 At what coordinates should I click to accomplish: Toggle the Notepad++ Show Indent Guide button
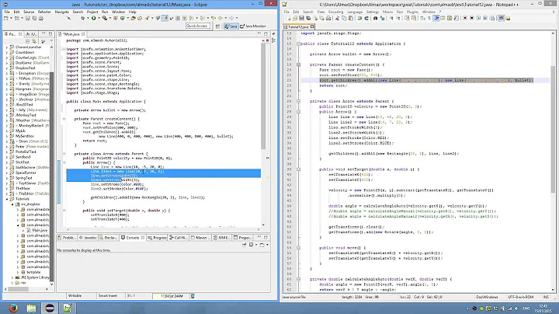click(x=436, y=18)
